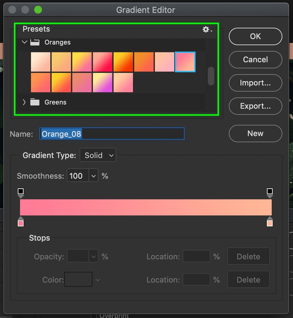Select second orange gradient preset in top row

click(61, 62)
